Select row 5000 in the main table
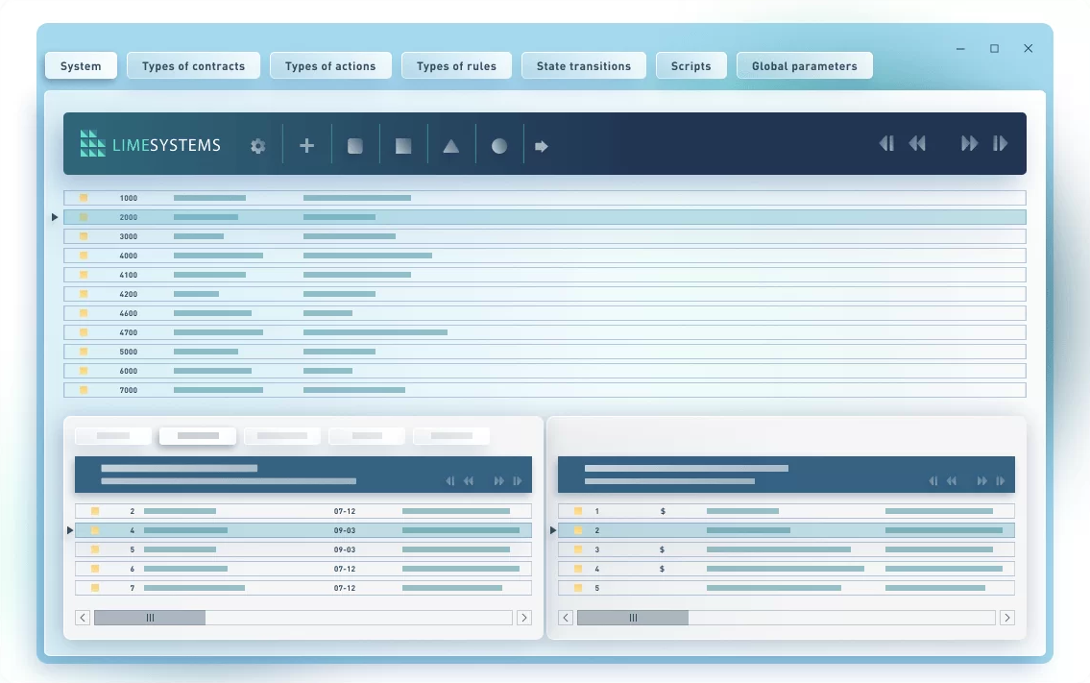Image resolution: width=1090 pixels, height=683 pixels. (x=545, y=352)
